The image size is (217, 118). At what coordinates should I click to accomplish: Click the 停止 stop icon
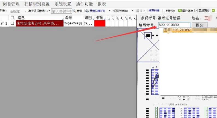point(137,11)
